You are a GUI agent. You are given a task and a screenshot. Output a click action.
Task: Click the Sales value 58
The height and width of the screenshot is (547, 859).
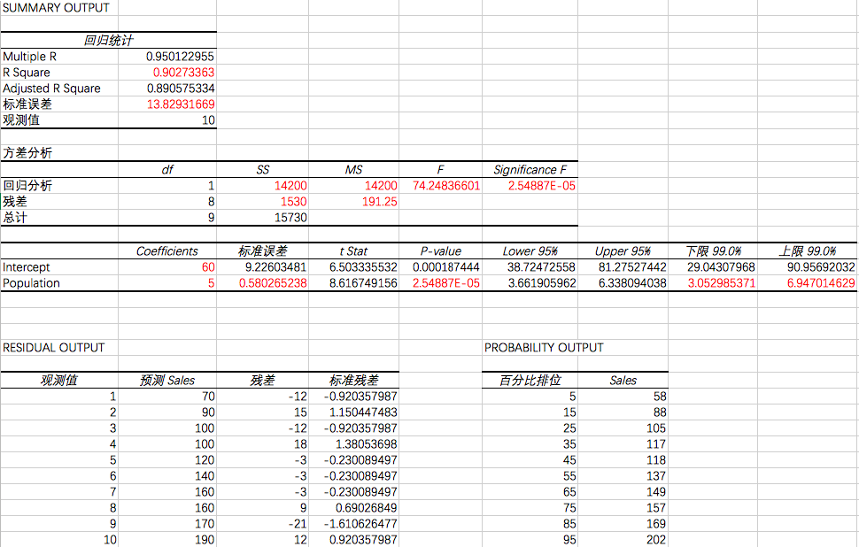point(660,397)
